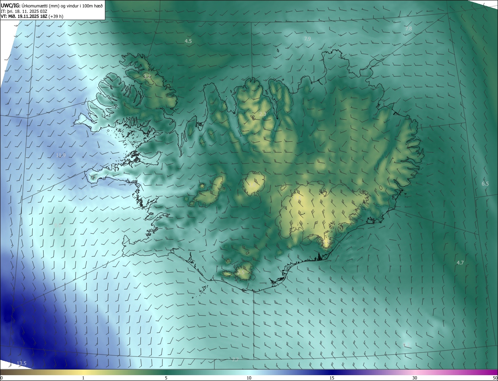Click the 5 tick on the color scale
The width and height of the screenshot is (498, 381).
click(x=166, y=378)
